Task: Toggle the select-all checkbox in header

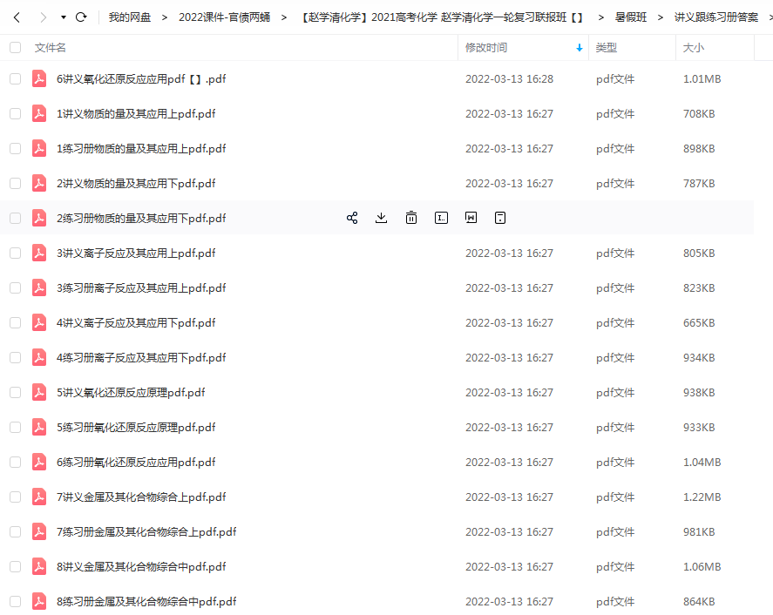Action: (16, 48)
